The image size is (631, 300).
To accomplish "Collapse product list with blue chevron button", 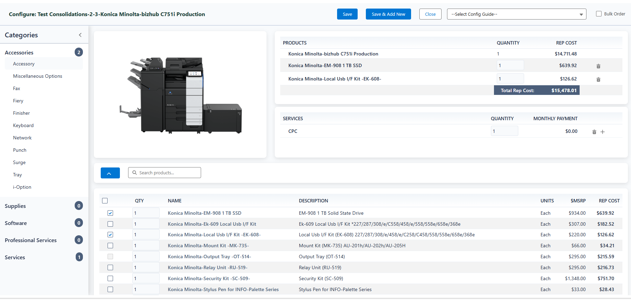I will pyautogui.click(x=110, y=173).
